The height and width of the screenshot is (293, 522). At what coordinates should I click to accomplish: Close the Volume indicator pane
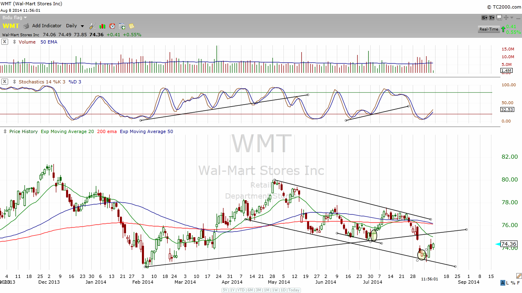tap(4, 42)
